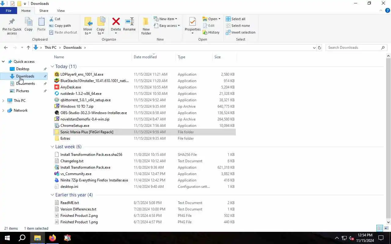Switch to large icons view button

[386, 228]
